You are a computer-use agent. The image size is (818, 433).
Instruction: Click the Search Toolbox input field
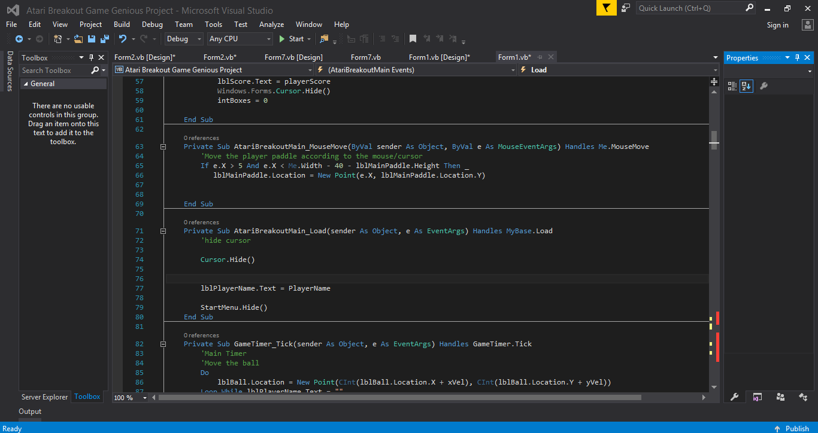point(55,71)
